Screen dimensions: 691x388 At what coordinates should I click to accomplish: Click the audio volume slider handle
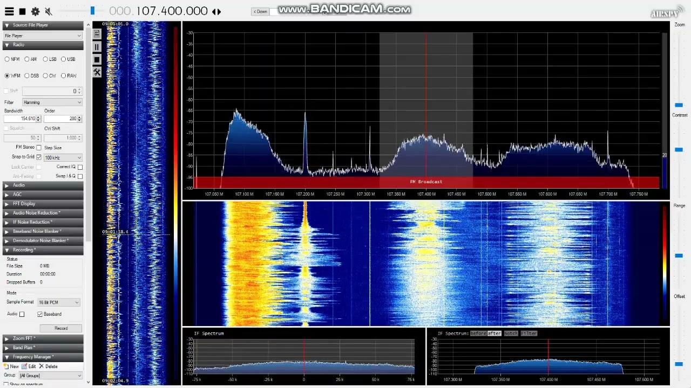pyautogui.click(x=93, y=11)
